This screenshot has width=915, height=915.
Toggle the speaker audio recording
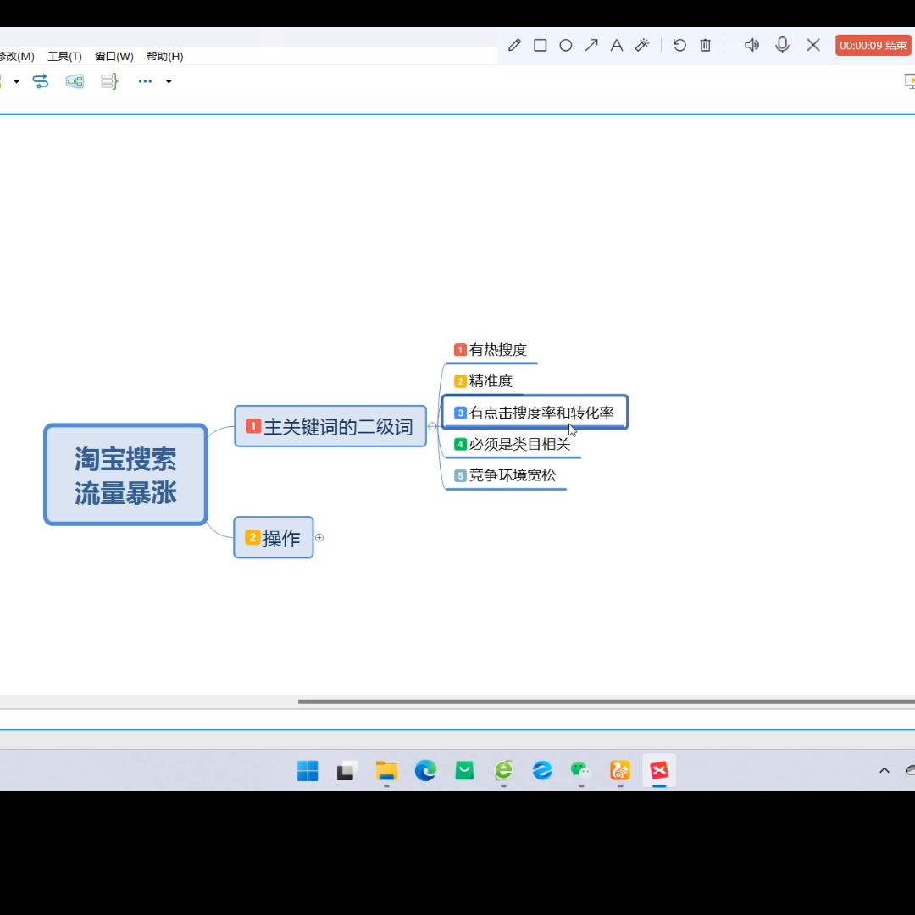tap(751, 45)
